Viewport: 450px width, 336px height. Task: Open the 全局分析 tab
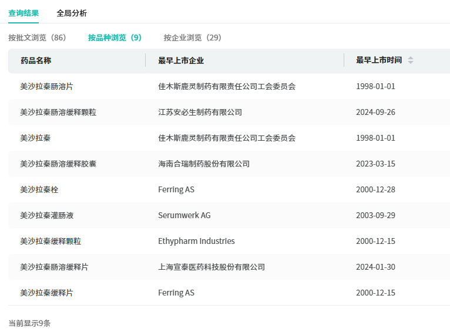[72, 13]
